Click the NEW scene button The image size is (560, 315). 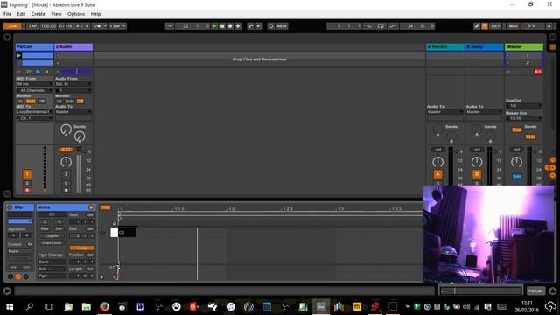point(282,26)
